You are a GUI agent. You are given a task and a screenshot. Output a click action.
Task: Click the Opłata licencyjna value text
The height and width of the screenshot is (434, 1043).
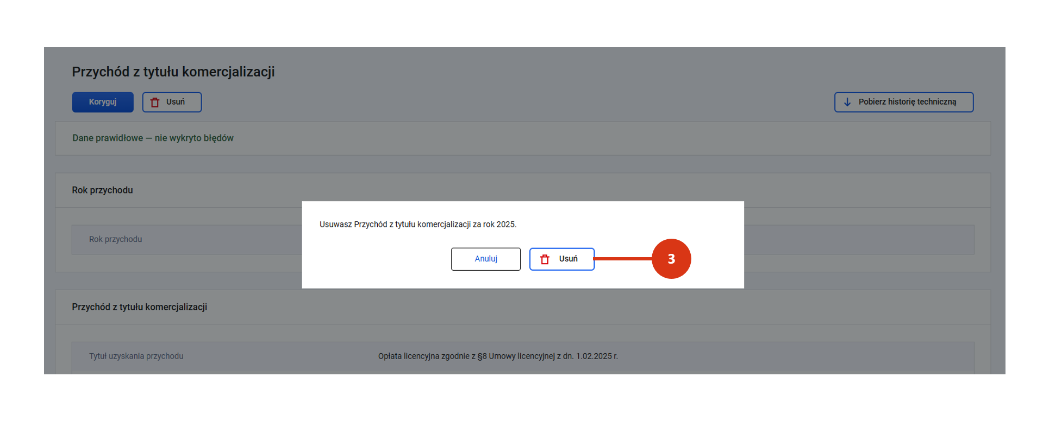(497, 356)
